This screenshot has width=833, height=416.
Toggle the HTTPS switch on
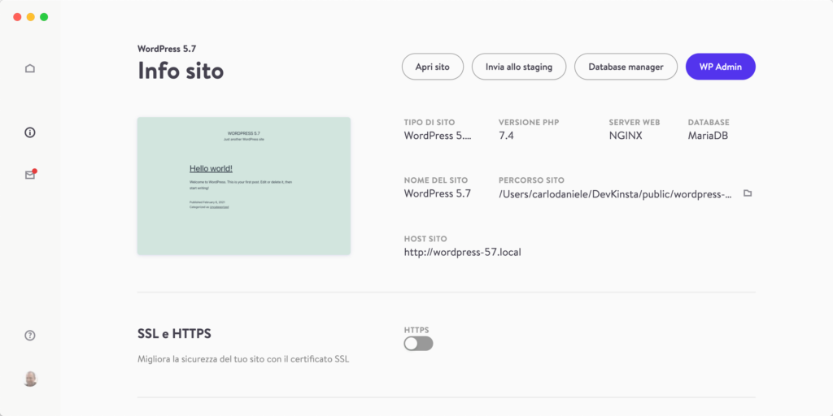point(419,344)
